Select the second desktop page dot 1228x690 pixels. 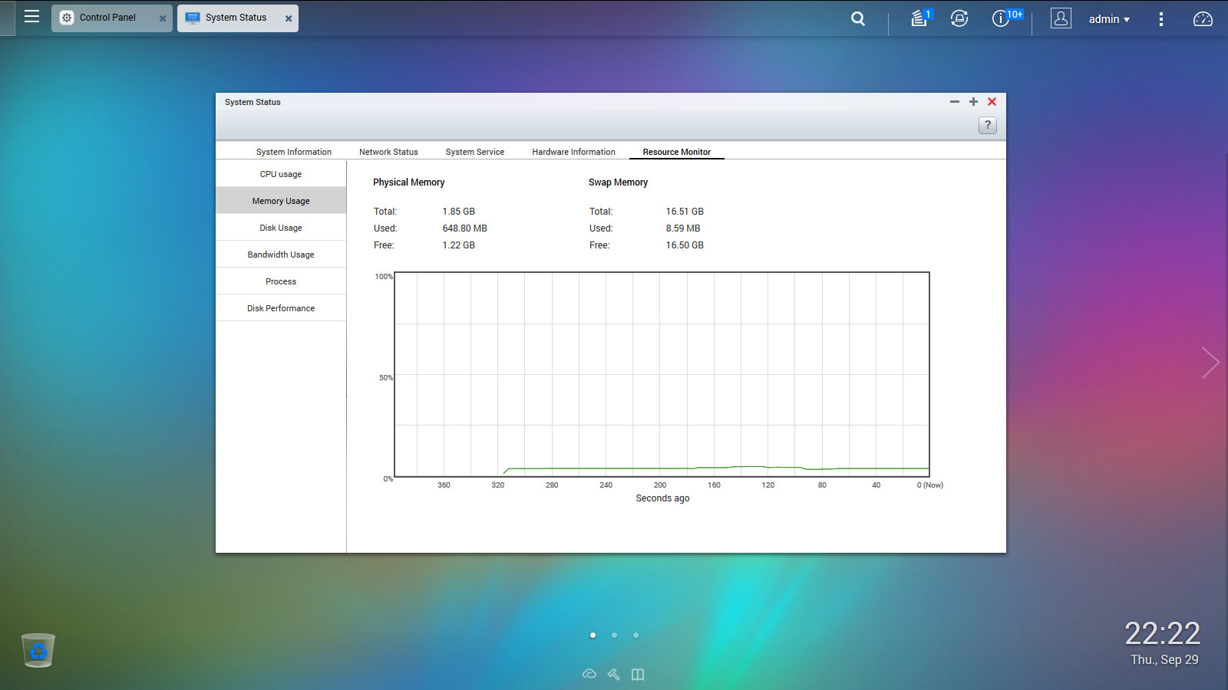click(x=614, y=635)
